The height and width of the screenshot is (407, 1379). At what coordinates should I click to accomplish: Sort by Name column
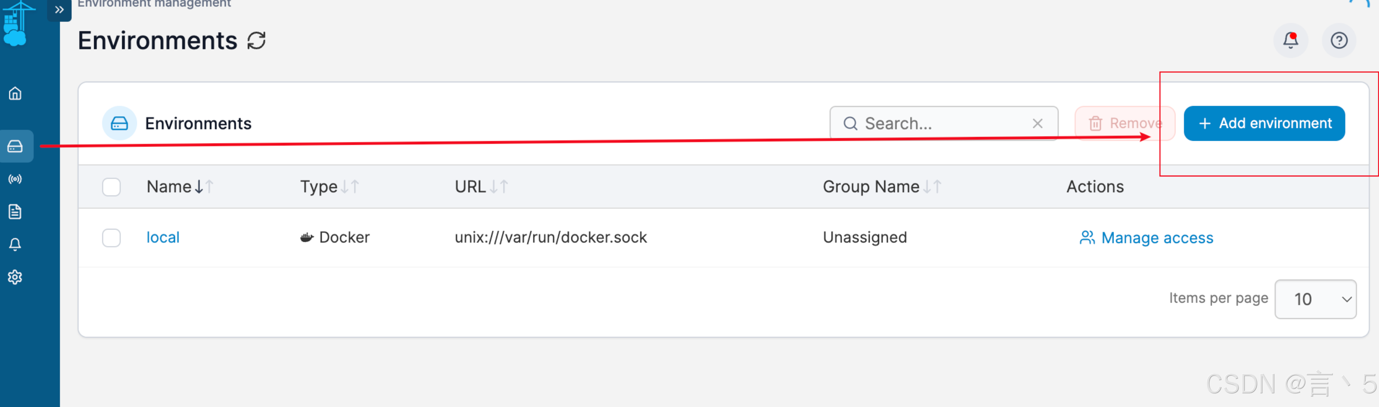(x=180, y=186)
